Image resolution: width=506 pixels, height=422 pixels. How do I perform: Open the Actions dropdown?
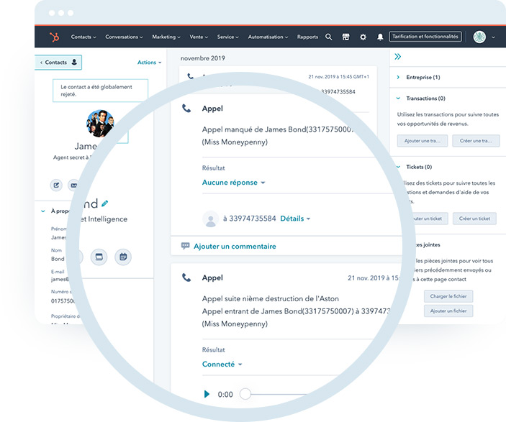point(150,63)
